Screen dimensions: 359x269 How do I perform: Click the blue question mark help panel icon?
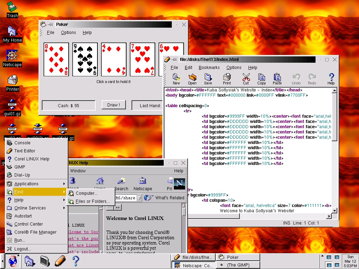pyautogui.click(x=76, y=261)
